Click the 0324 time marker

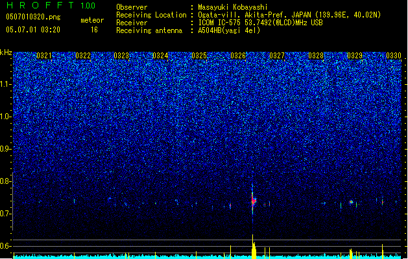160,56
